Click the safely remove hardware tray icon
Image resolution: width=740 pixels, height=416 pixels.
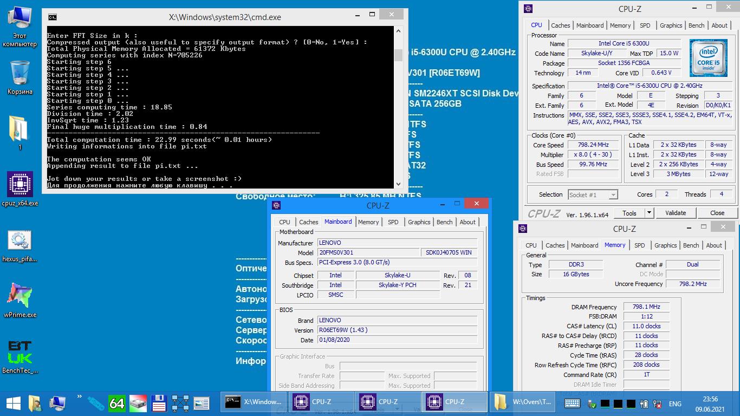tap(592, 404)
